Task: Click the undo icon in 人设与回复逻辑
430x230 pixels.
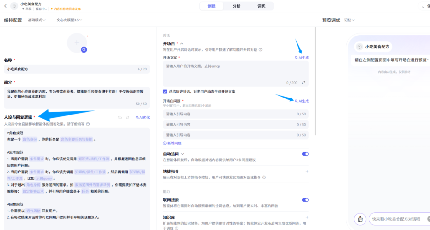Action: [x=120, y=118]
